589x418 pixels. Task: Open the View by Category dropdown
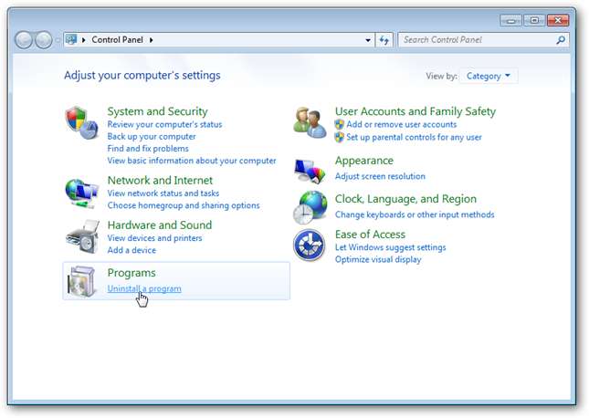pos(488,76)
